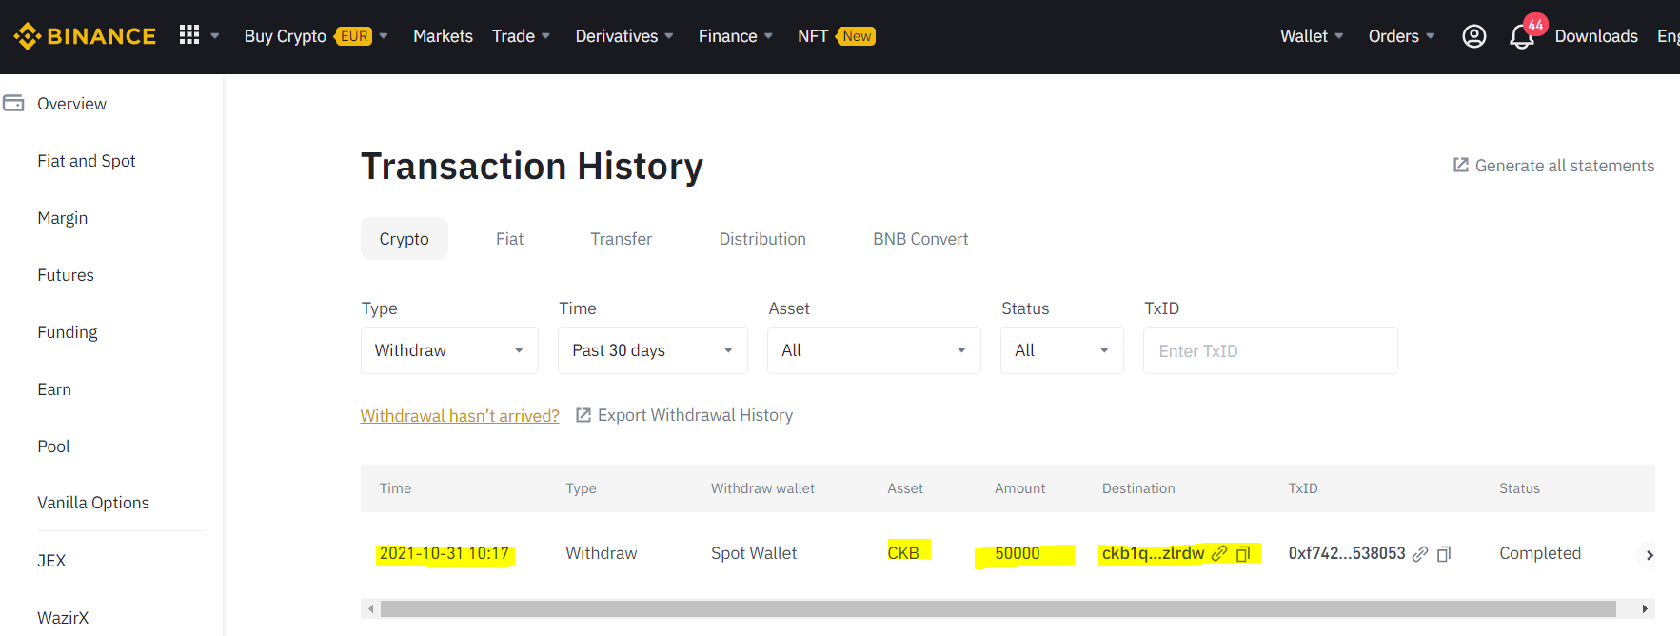Switch to the Distribution tab
This screenshot has width=1680, height=636.
[x=762, y=239]
